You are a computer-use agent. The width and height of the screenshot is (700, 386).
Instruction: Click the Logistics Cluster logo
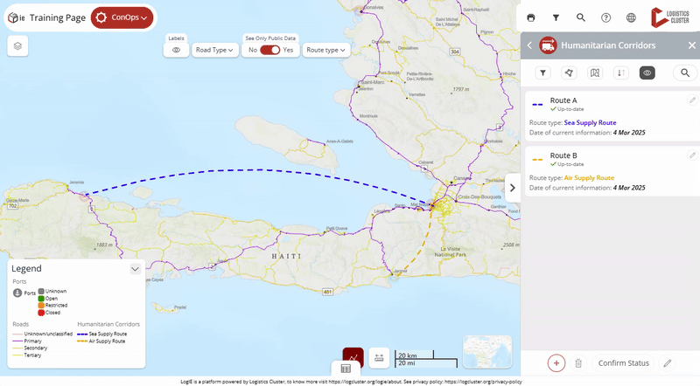point(670,17)
